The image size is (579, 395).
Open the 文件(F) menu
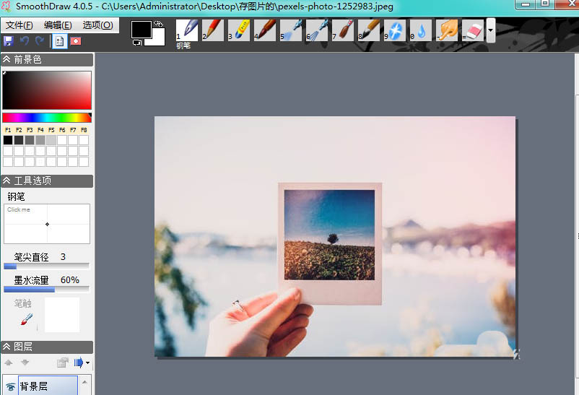[19, 25]
